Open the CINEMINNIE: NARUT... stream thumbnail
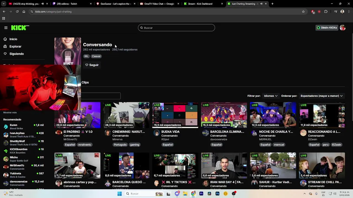Viewport: 353px width, 198px height. (126, 115)
